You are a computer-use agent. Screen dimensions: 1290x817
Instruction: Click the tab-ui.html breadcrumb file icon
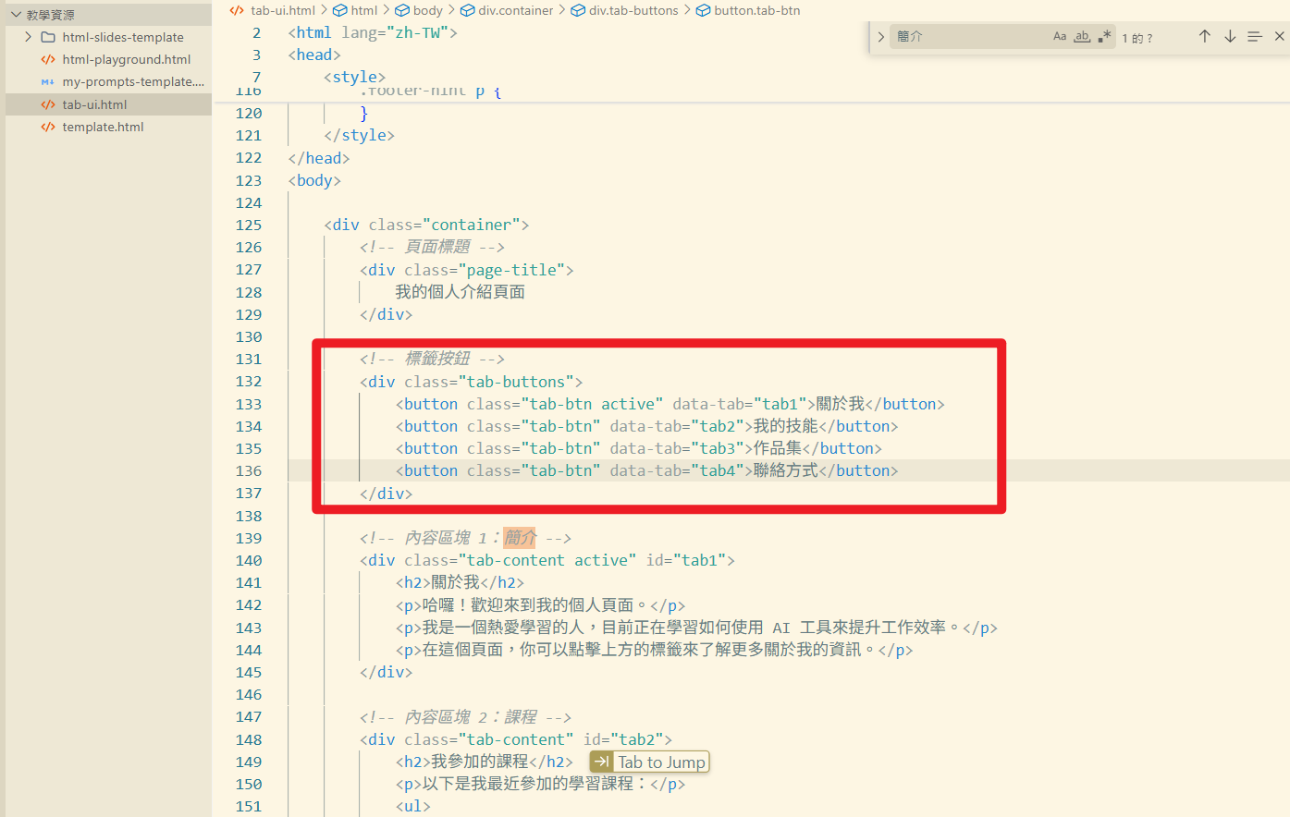point(237,10)
